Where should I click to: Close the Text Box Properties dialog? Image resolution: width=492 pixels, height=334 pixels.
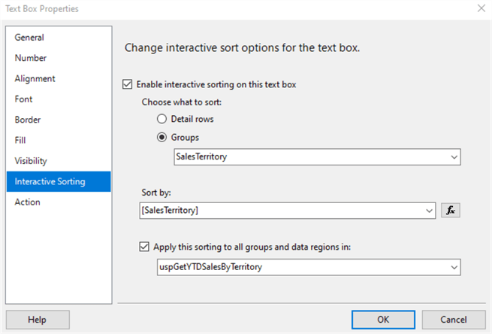click(480, 8)
